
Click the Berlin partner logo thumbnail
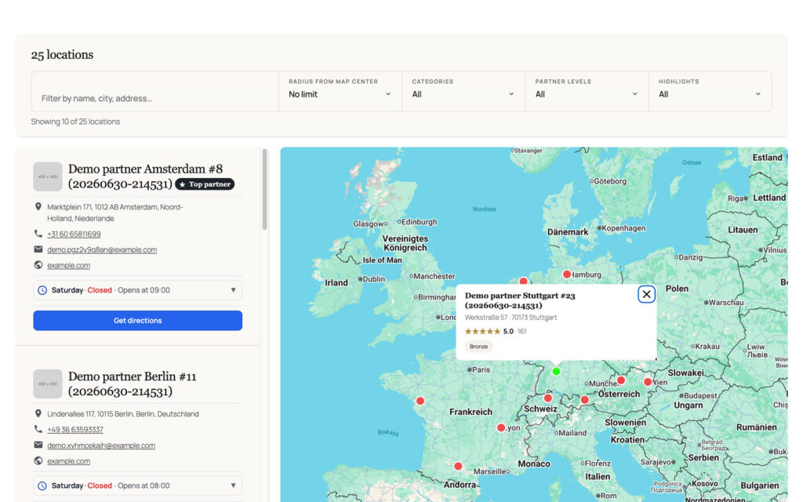tap(48, 384)
